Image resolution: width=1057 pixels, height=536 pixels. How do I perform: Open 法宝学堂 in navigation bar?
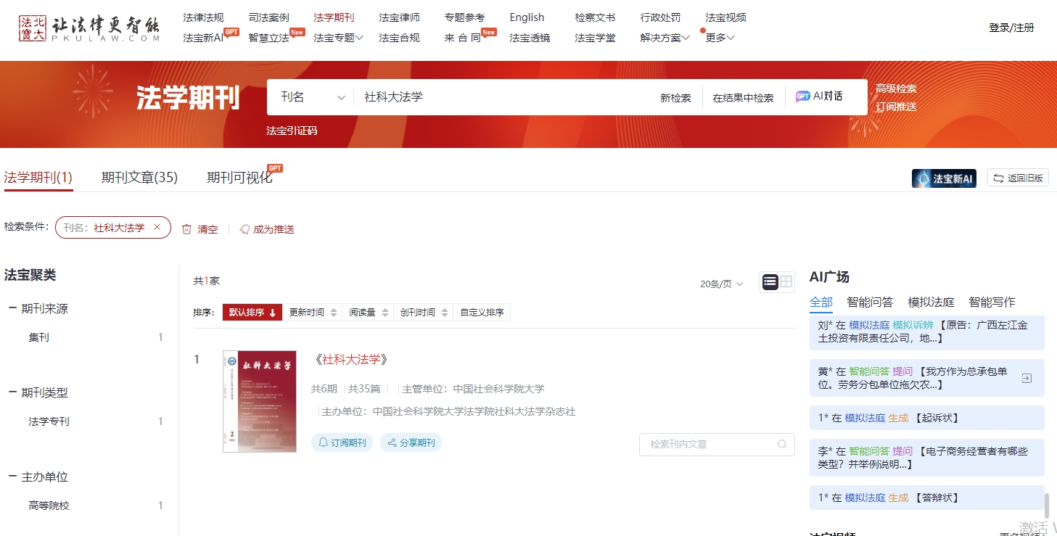click(x=595, y=38)
